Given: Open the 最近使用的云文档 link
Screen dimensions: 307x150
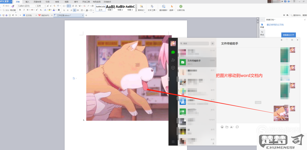Looking at the screenshot, I should (275, 25).
